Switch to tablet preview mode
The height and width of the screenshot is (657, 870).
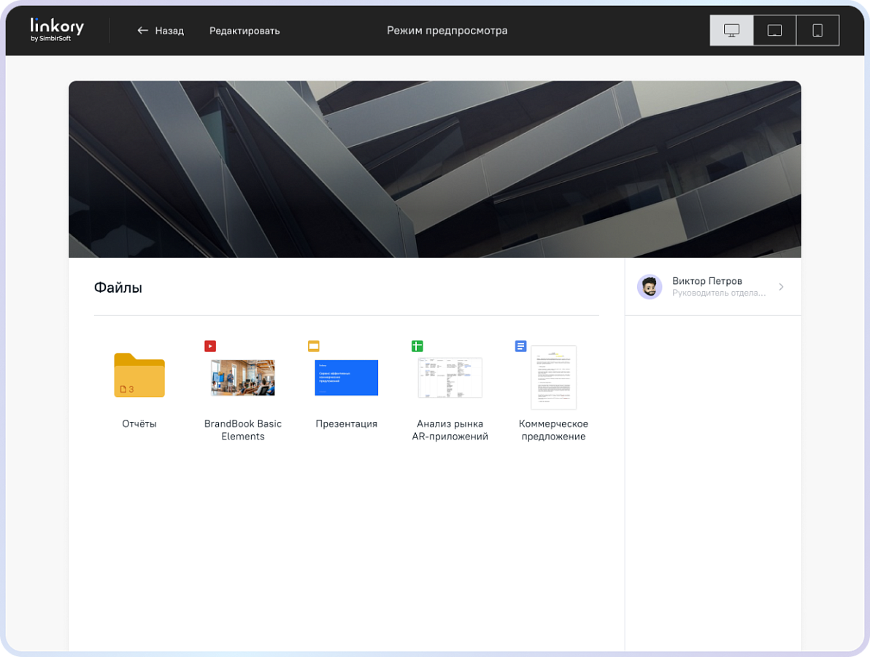(774, 31)
